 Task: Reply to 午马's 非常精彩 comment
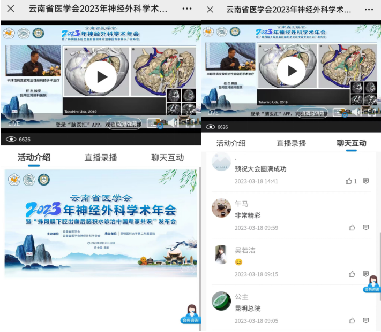pyautogui.click(x=366, y=227)
